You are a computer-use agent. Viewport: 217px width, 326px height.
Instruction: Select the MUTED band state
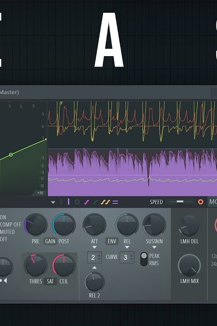point(7,232)
